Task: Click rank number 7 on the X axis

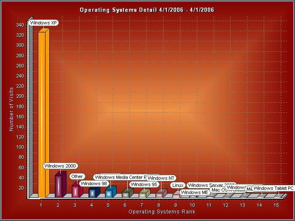Action: [142, 205]
